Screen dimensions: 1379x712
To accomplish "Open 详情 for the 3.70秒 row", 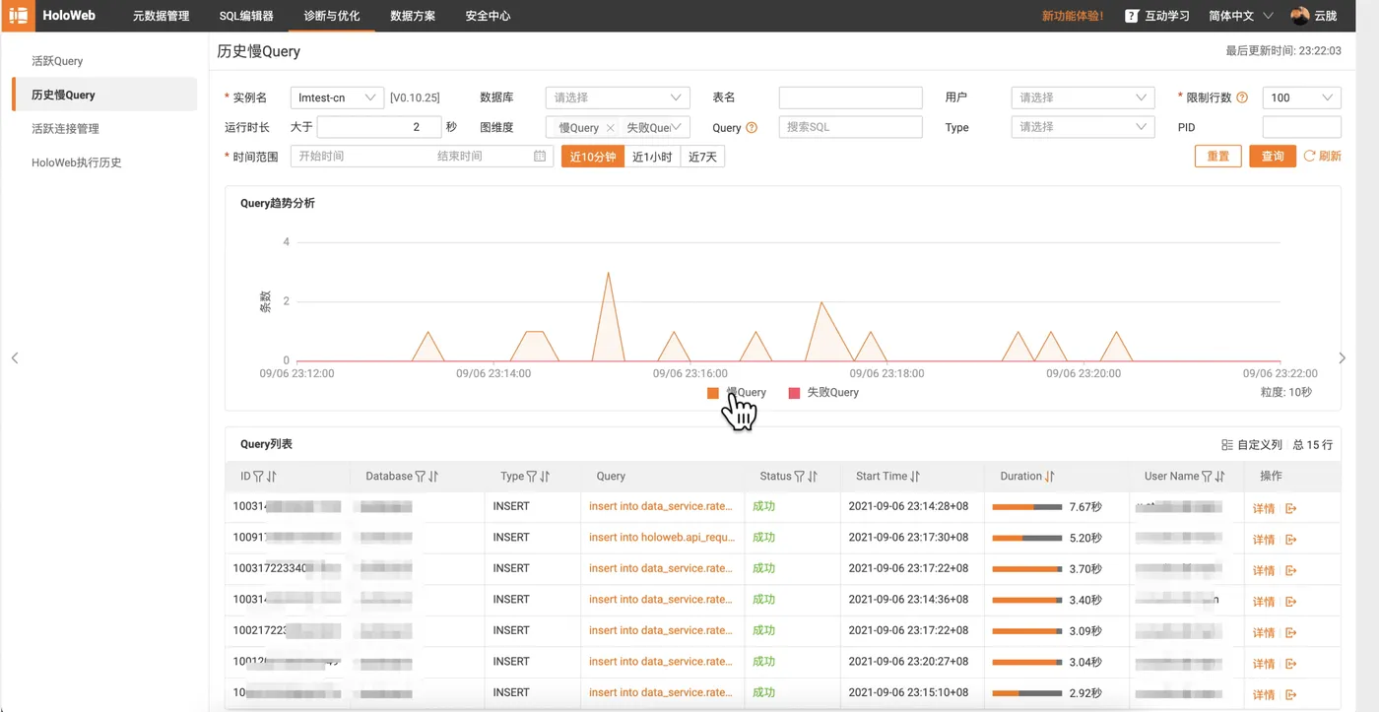I will (1264, 570).
